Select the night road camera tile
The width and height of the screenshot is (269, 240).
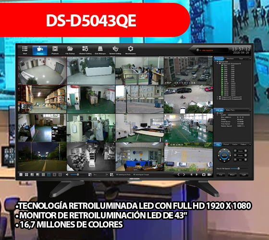click(42, 156)
